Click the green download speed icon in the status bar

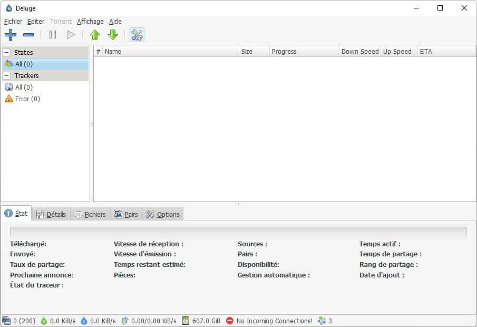tap(44, 321)
